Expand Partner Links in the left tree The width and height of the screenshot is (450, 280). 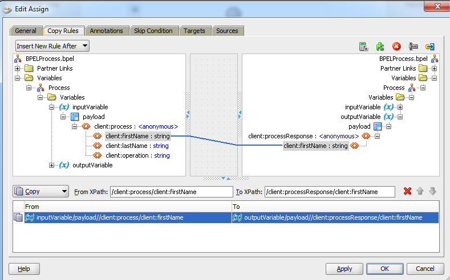(x=18, y=68)
